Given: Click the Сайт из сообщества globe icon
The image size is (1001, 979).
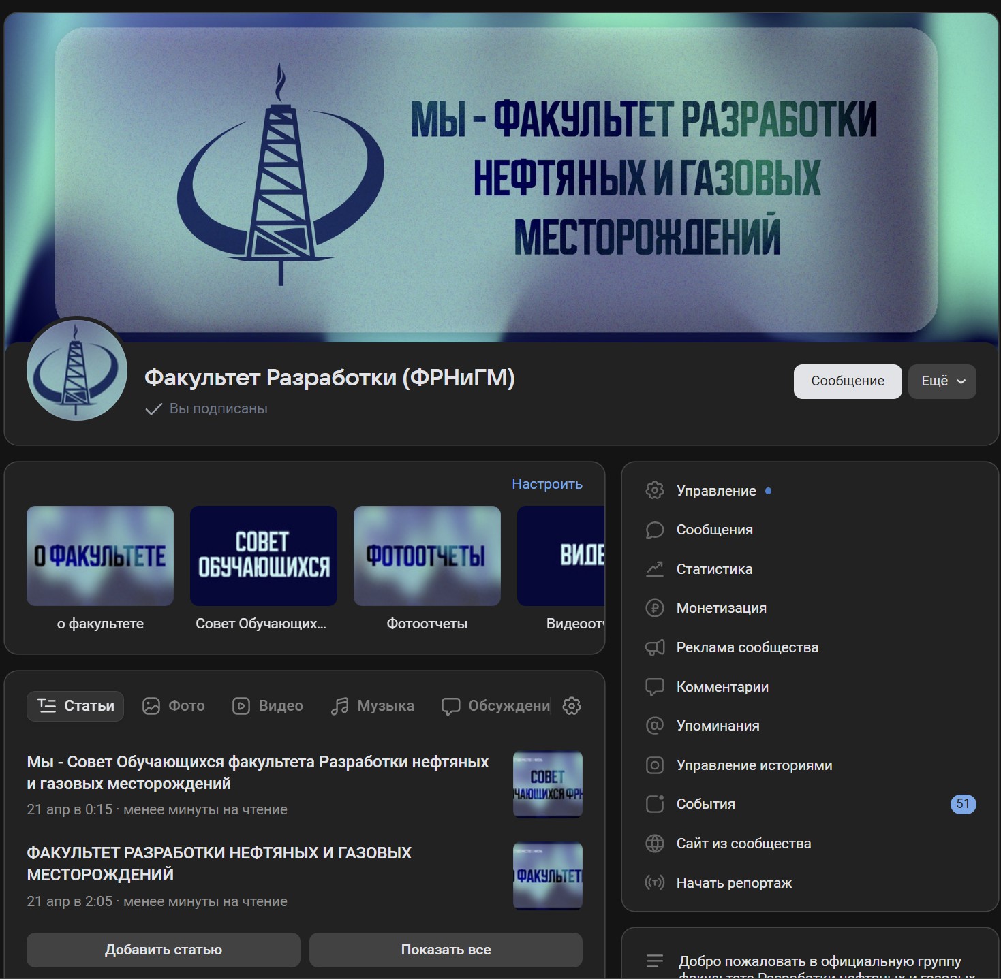Looking at the screenshot, I should [x=654, y=844].
